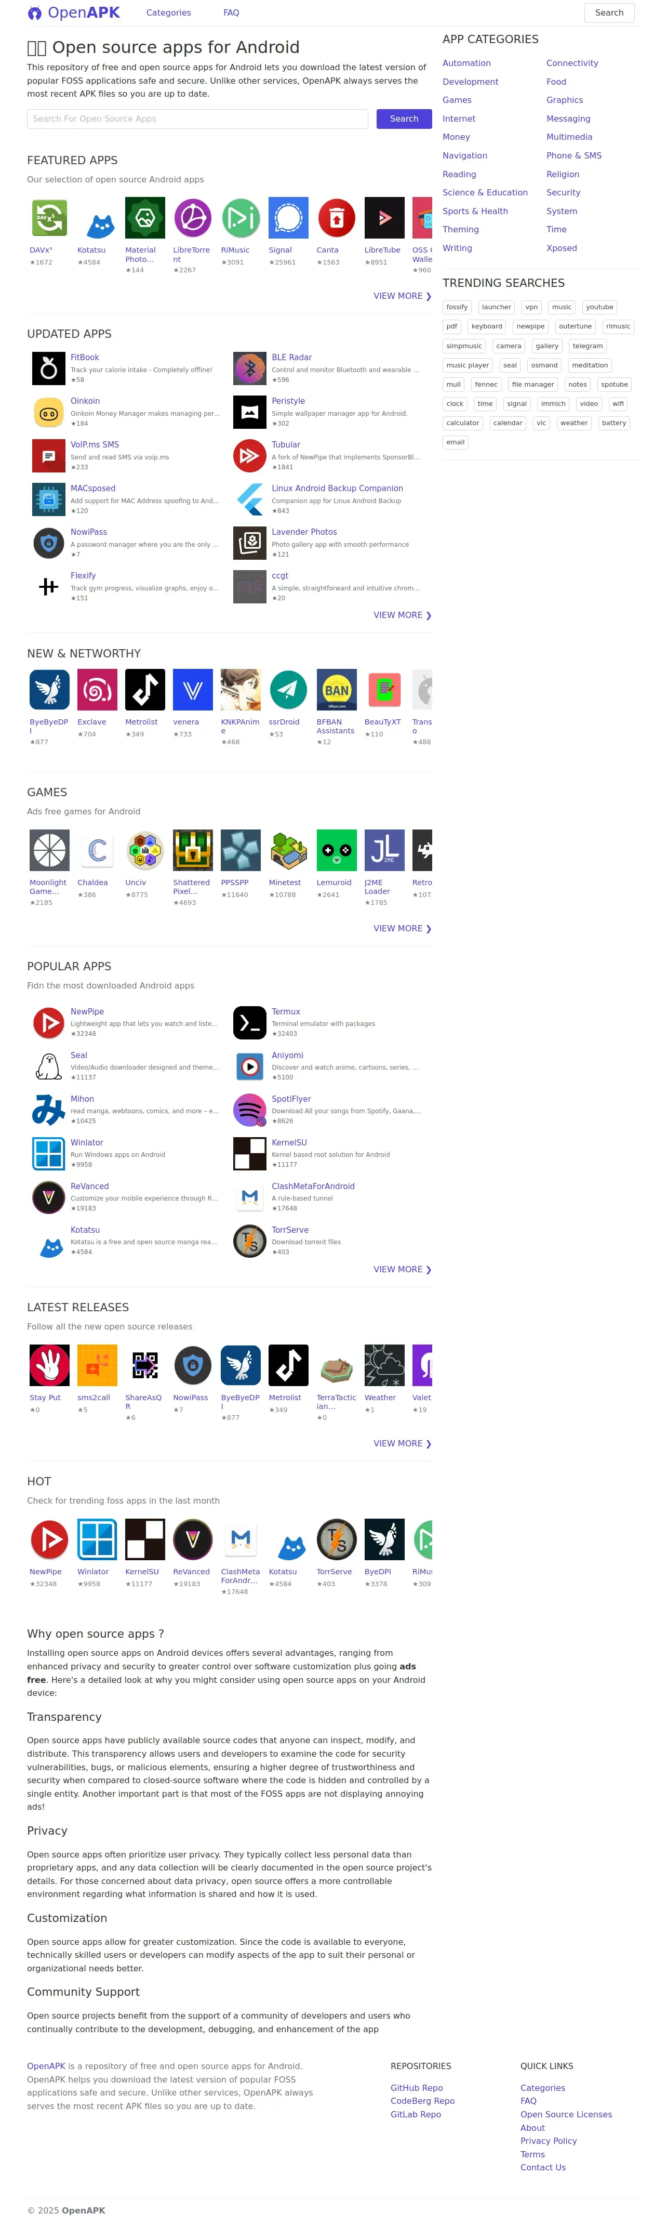Open the Exclave icon in New & Noteworthy

pyautogui.click(x=97, y=690)
